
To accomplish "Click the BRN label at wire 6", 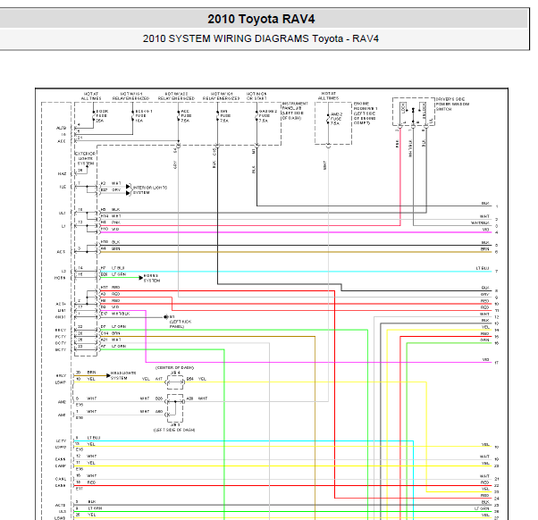I will coord(484,249).
